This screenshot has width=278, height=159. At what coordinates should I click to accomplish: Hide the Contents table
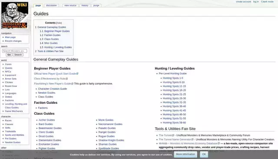[x=59, y=23]
